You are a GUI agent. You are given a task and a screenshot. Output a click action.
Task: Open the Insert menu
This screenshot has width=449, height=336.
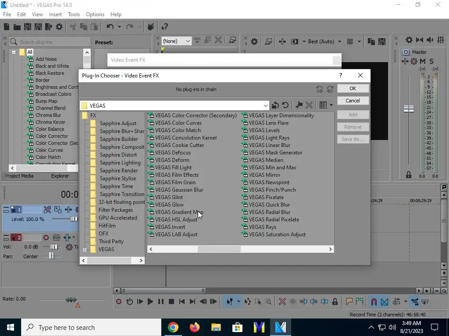coord(55,14)
